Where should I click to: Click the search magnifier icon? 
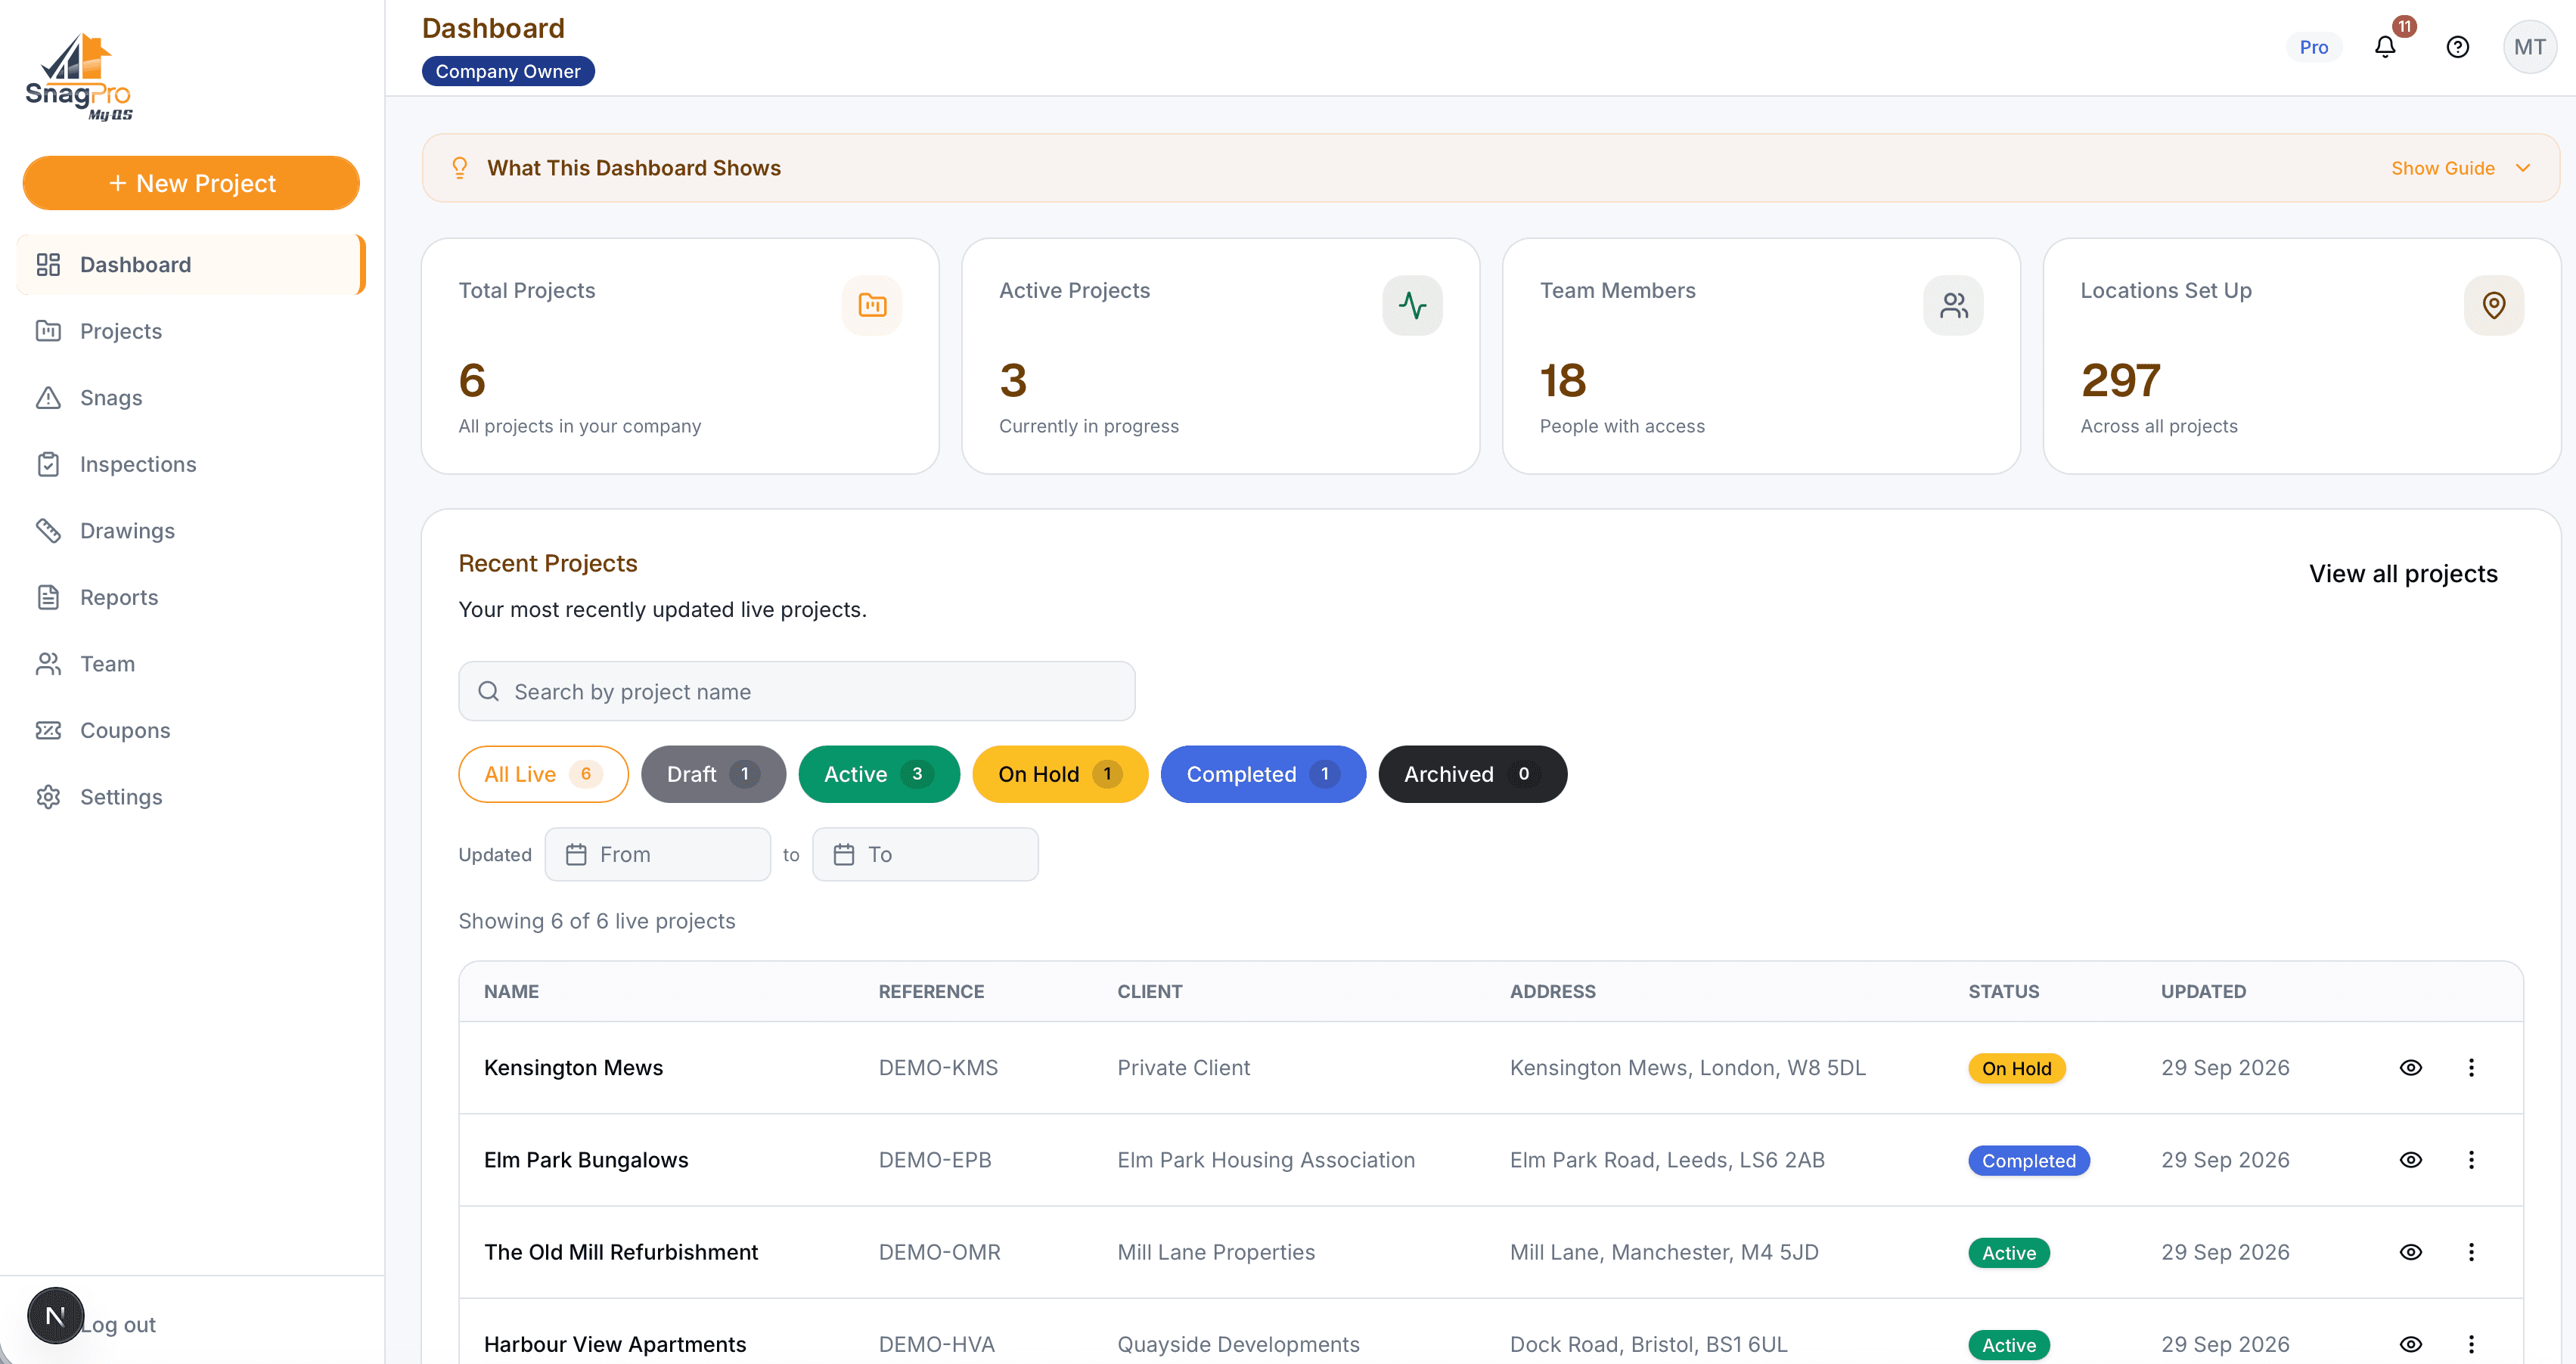489,691
